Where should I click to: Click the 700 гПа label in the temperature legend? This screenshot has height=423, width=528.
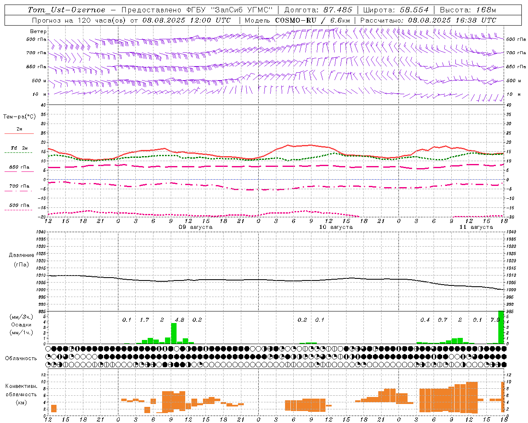[x=19, y=186]
